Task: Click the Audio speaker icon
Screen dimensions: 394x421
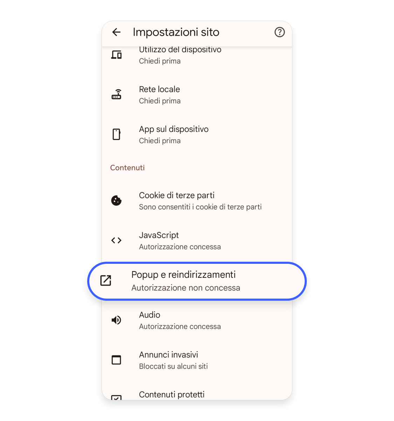Action: [116, 320]
